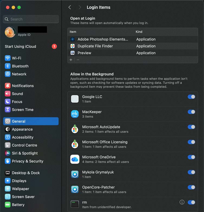The height and width of the screenshot is (212, 204).
Task: Click Privacy & Security hand icon
Action: click(8, 161)
